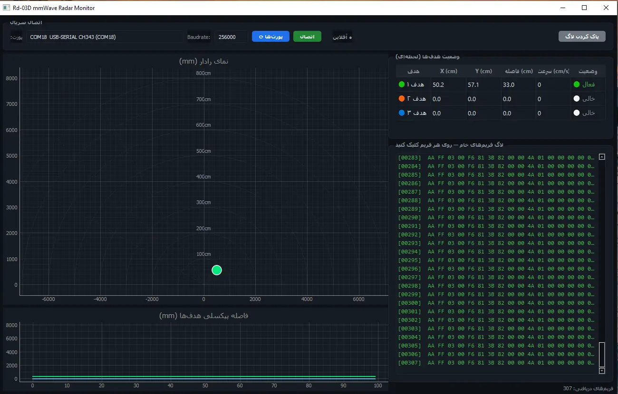Select log frame [00285]
Screen dimensions: 618x394
pyautogui.click(x=496, y=175)
